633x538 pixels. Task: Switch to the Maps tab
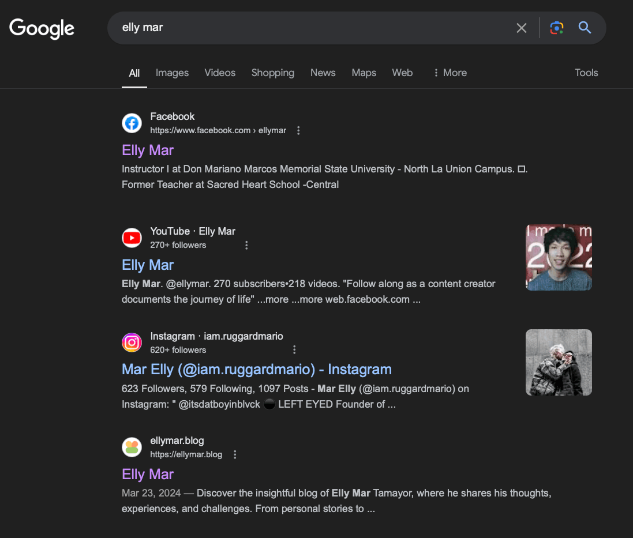364,73
